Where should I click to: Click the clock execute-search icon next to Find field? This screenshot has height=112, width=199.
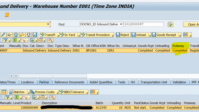(x=170, y=24)
